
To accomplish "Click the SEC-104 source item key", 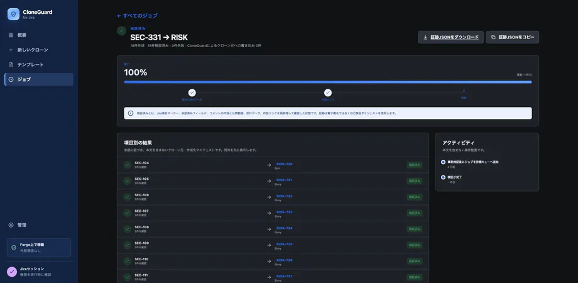I will click(142, 163).
